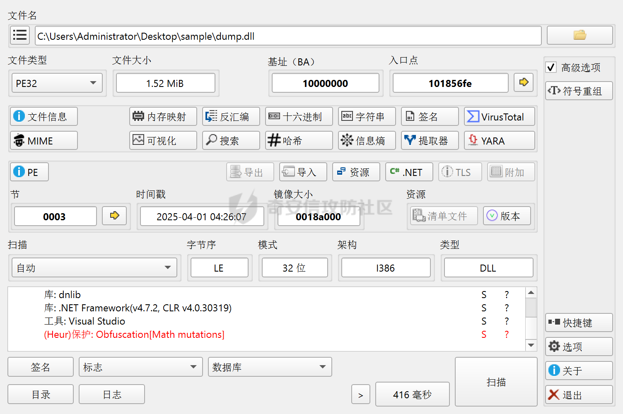Open 可视化 visualization
The height and width of the screenshot is (414, 623).
tap(163, 140)
